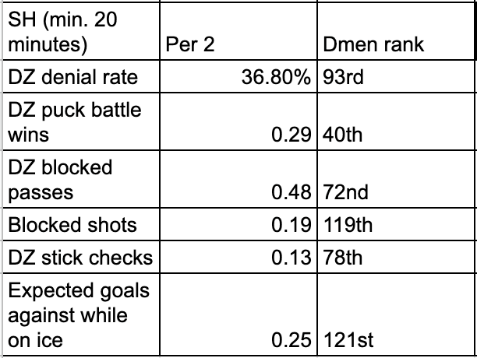Image resolution: width=477 pixels, height=358 pixels.
Task: Click the "72nd" rank cell
Action: tap(394, 180)
